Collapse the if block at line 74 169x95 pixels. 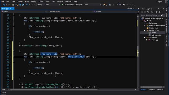point(13,26)
